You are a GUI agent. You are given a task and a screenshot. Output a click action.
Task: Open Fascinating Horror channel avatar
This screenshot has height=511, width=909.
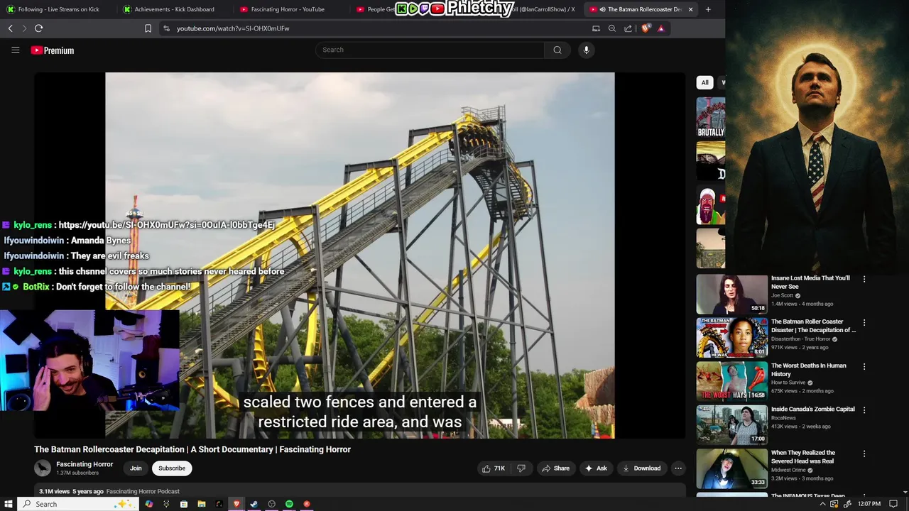(43, 468)
